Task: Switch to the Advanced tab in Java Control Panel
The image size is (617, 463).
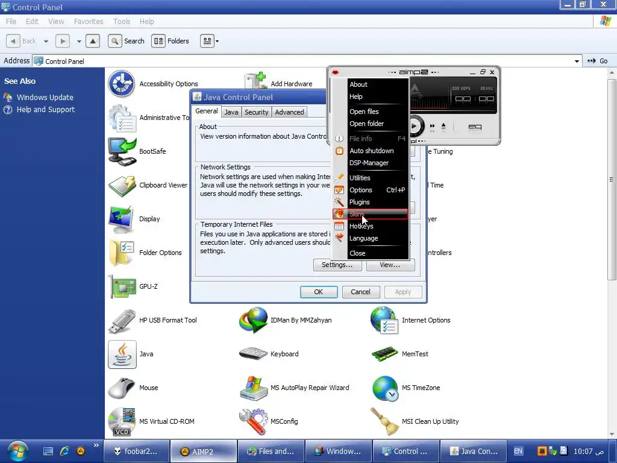Action: (289, 112)
